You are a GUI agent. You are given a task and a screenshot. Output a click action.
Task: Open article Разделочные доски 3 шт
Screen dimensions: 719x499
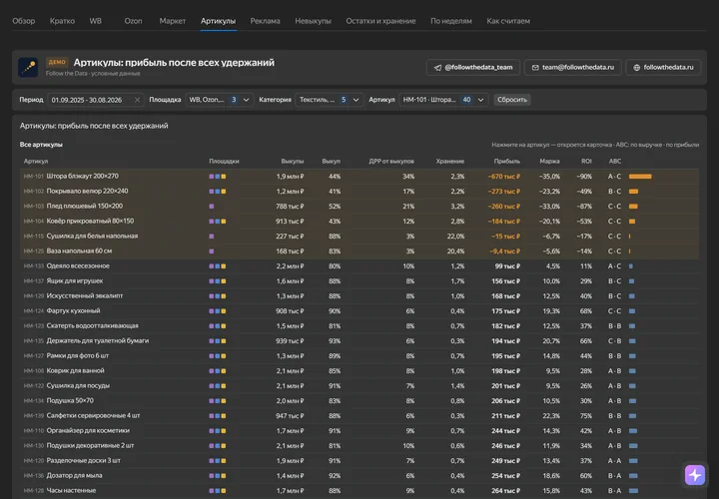(84, 460)
